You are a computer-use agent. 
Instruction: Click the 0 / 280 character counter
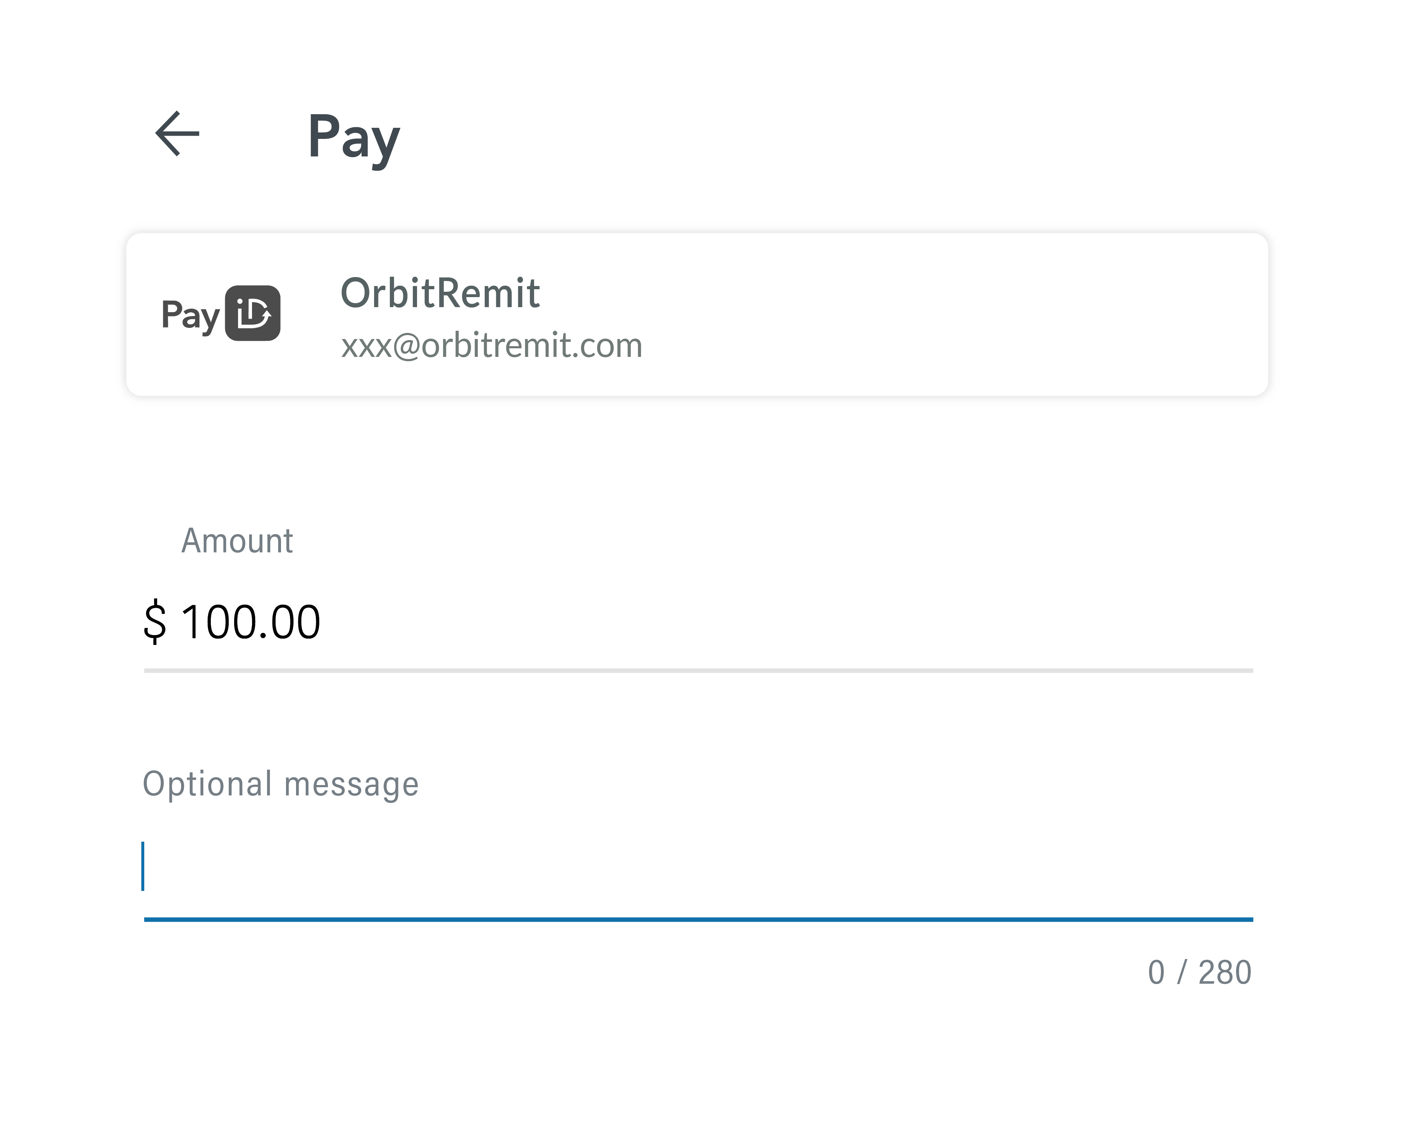click(1200, 972)
